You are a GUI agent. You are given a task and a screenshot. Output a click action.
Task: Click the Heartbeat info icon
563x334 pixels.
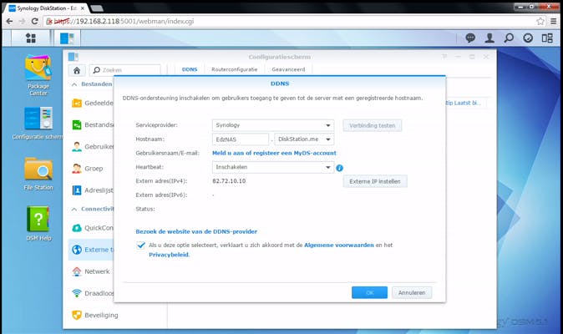click(339, 168)
